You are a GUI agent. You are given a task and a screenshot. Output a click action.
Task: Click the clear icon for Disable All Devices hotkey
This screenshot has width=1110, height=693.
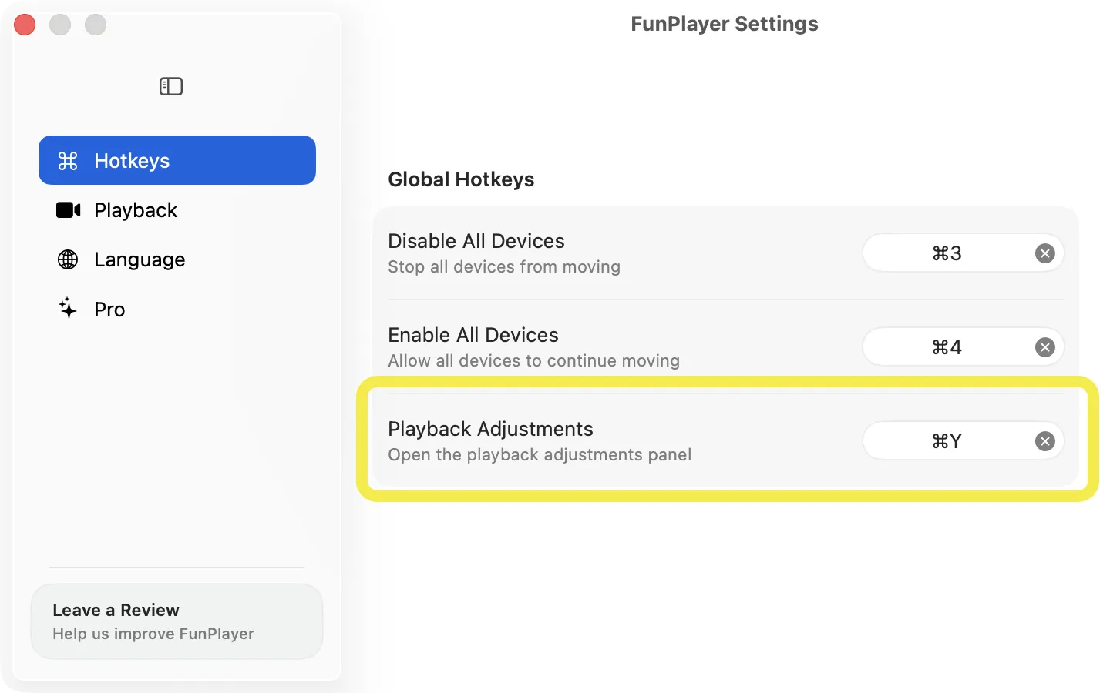click(1045, 253)
